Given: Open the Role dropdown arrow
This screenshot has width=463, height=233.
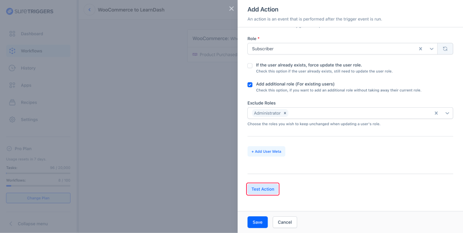Looking at the screenshot, I should (431, 49).
